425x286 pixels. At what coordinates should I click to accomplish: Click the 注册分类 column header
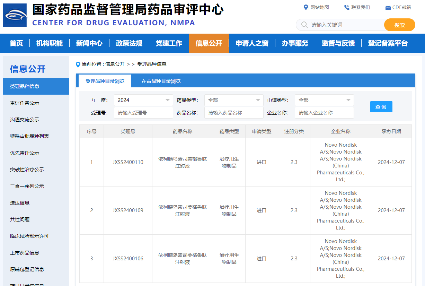(294, 131)
